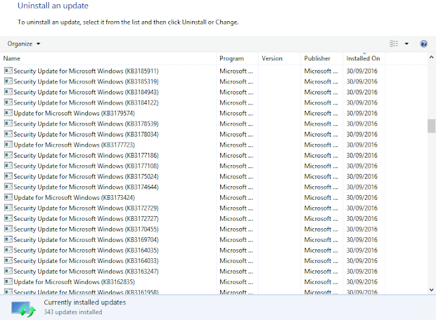Click the vertical scrollbar thumb
The width and height of the screenshot is (436, 320).
pyautogui.click(x=431, y=126)
